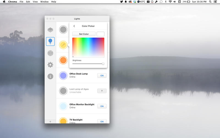Click the Lost Lamp of Ages question button
This screenshot has width=220, height=138.
tap(102, 91)
